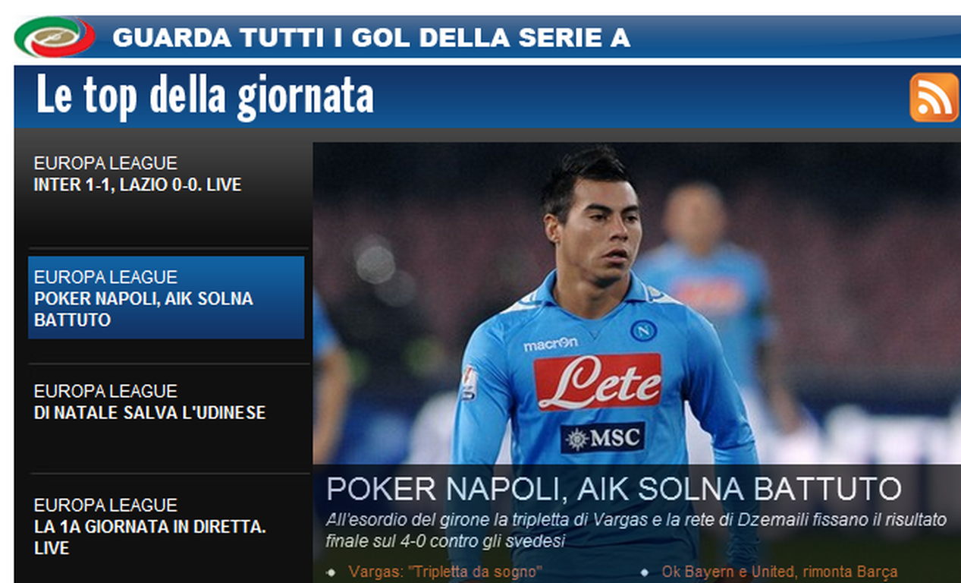Click the MSC sponsor logo on the shirt

(603, 438)
